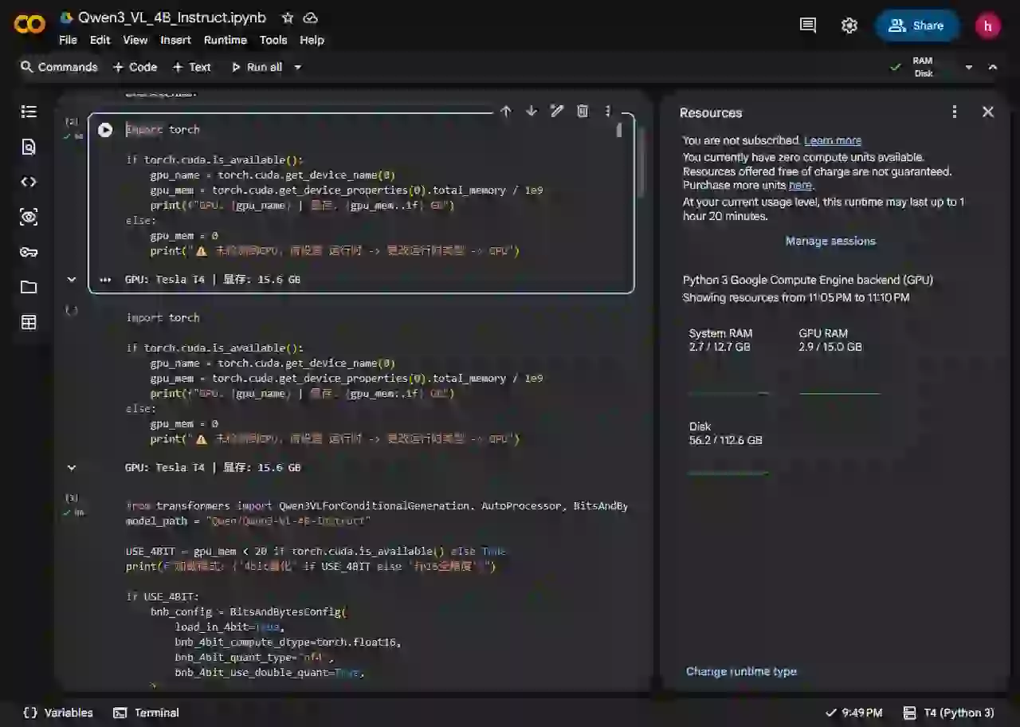This screenshot has width=1020, height=727.
Task: Collapse the header with the chevron
Action: [x=993, y=67]
